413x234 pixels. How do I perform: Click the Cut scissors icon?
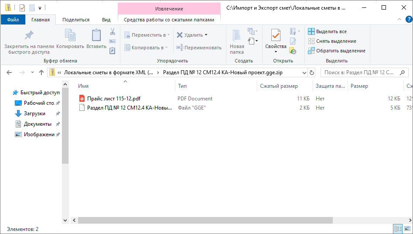pyautogui.click(x=113, y=32)
